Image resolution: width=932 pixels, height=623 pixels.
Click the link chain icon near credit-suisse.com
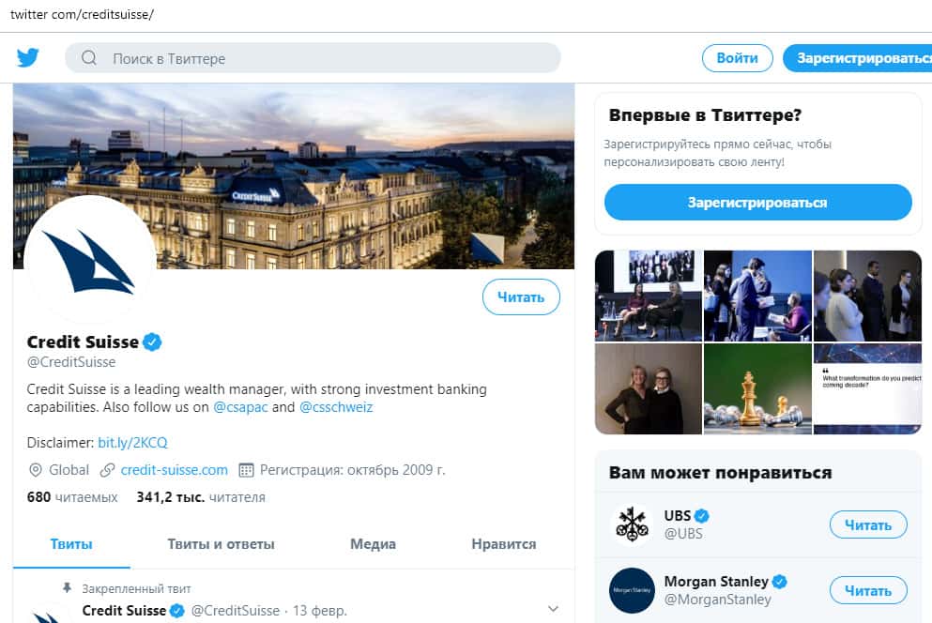108,470
